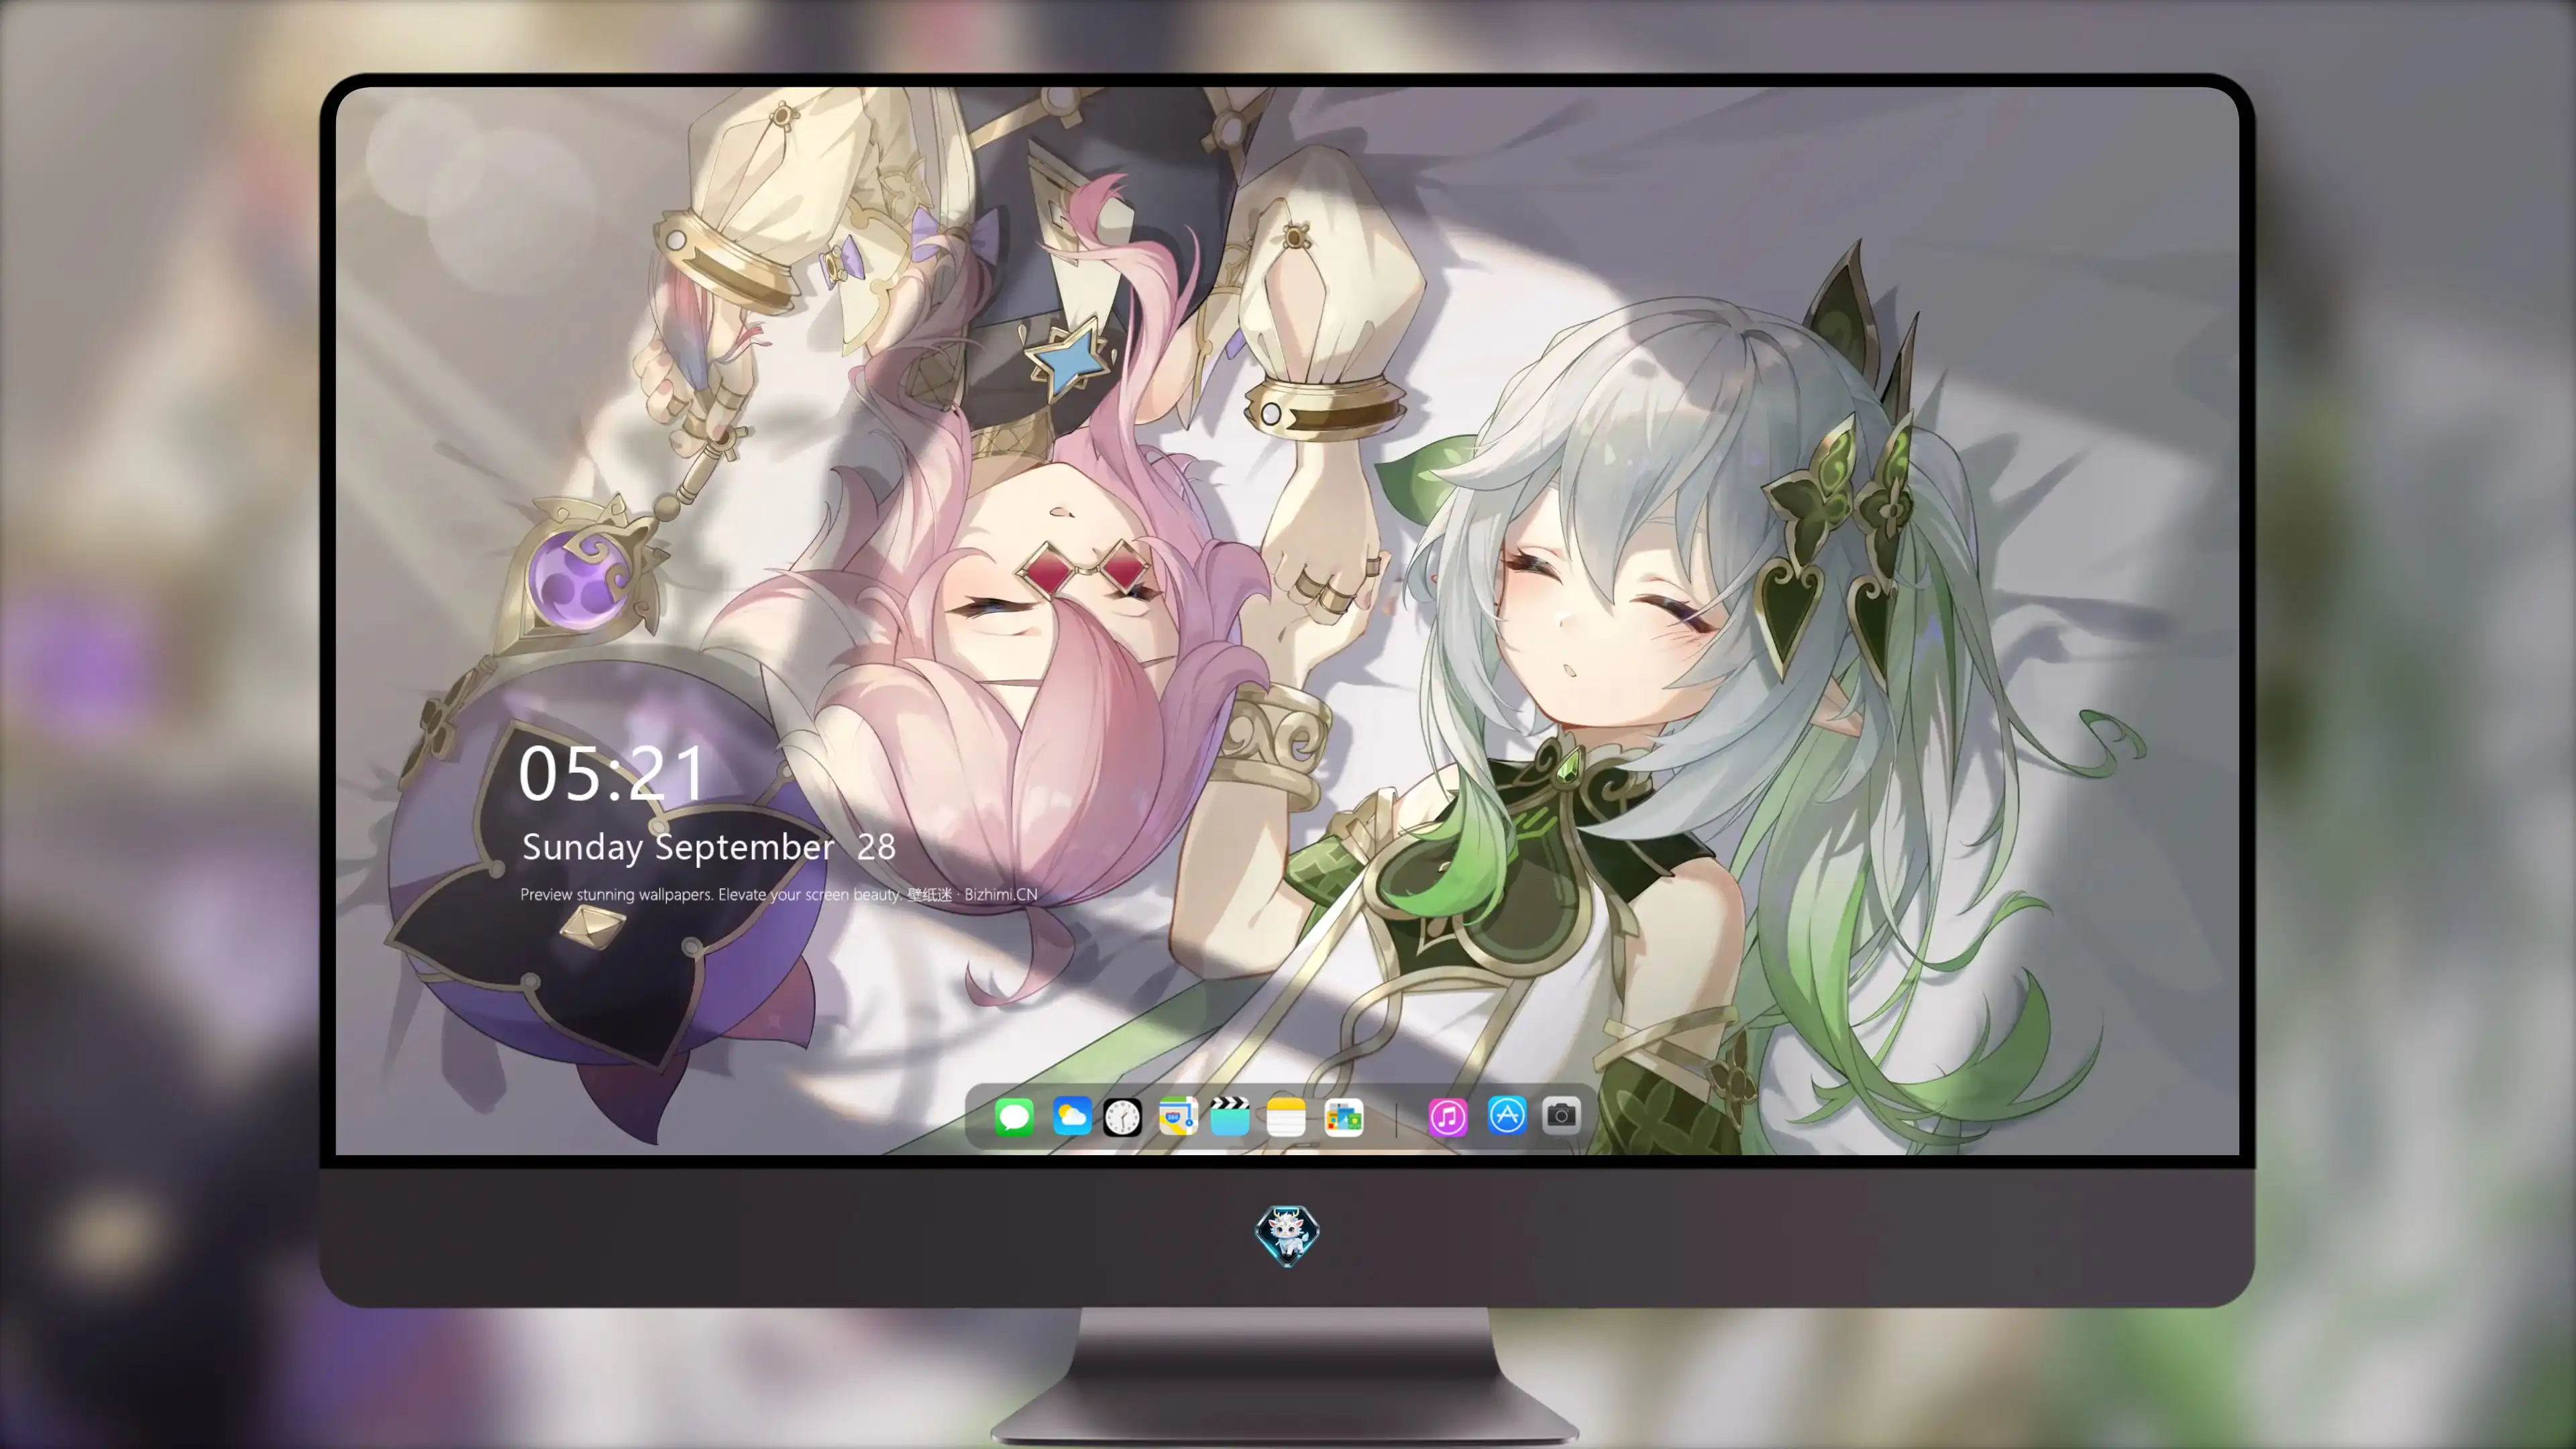Launch the Videos clapperboard app

pyautogui.click(x=1230, y=1116)
